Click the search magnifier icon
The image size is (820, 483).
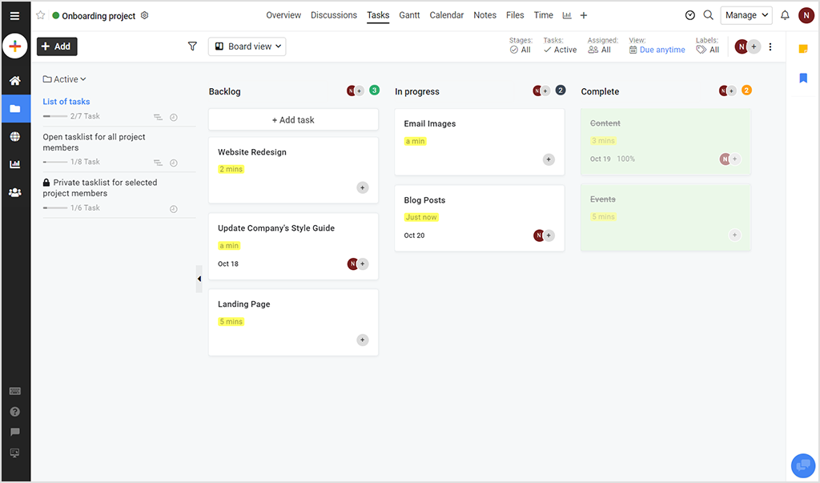pos(708,14)
